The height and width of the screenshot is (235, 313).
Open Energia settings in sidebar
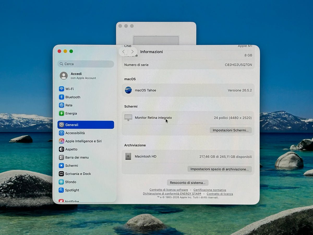[86, 113]
